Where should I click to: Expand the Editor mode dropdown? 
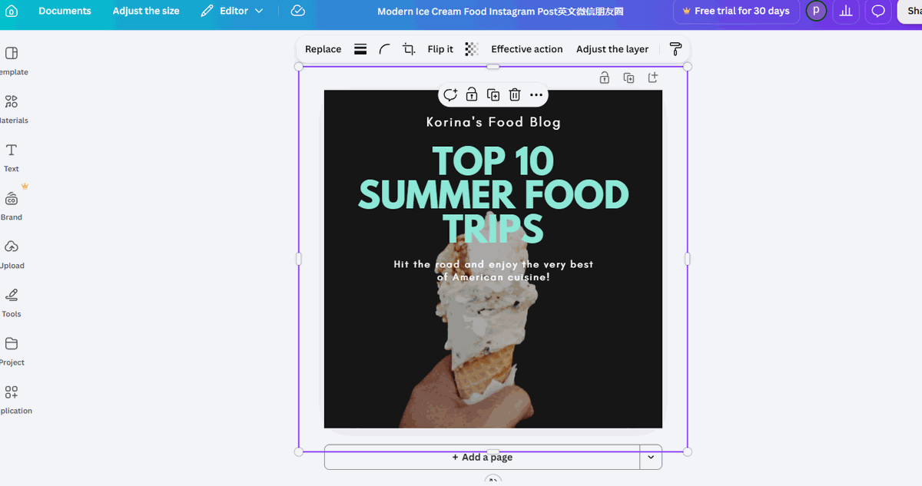tap(232, 11)
